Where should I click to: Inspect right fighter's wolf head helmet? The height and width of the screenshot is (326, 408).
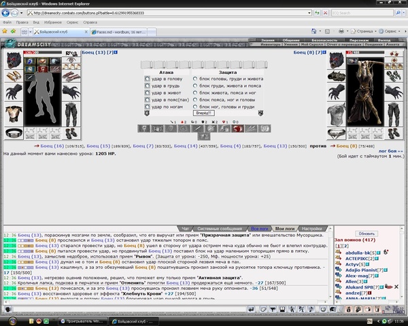336,60
